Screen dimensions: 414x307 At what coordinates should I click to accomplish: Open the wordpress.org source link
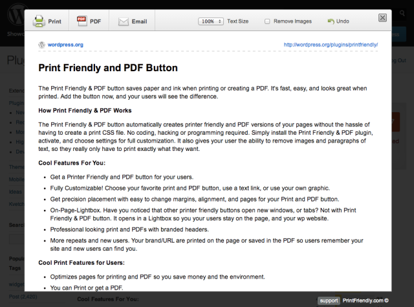click(x=65, y=45)
